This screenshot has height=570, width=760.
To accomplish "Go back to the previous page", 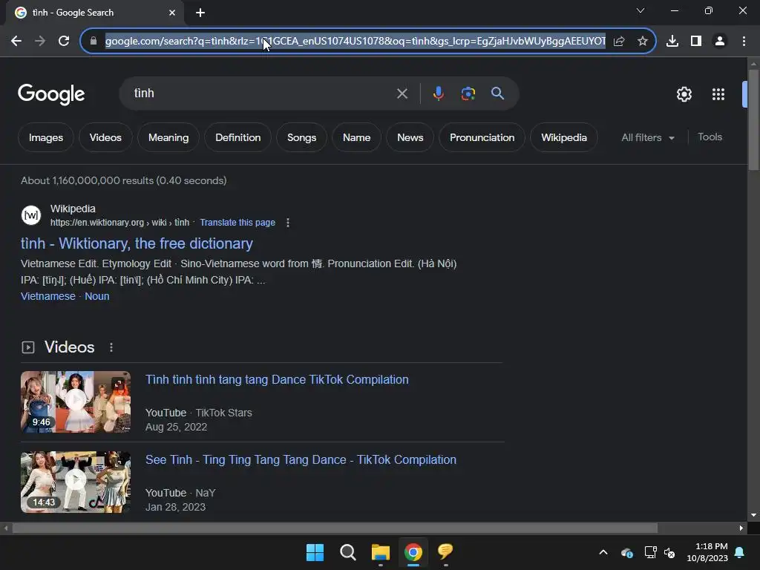I will [16, 42].
